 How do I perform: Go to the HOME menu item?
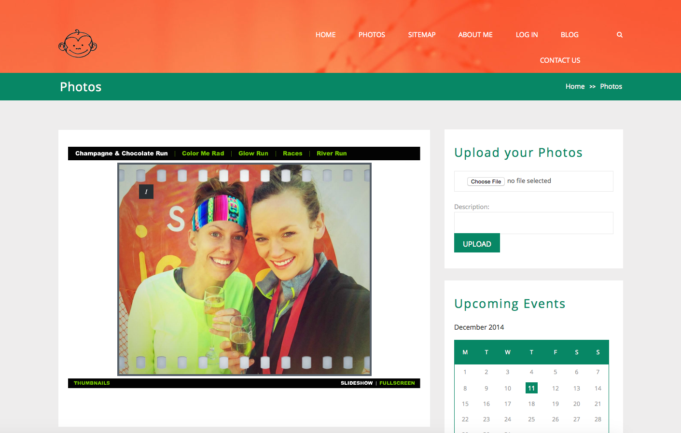(x=326, y=35)
